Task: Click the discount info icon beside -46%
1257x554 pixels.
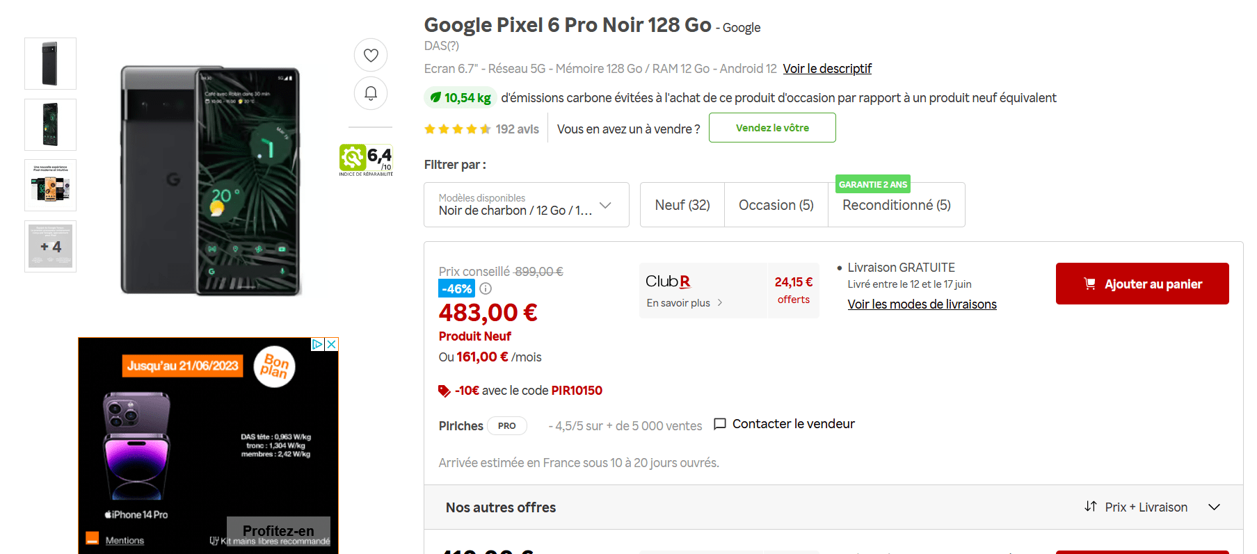Action: (x=486, y=288)
